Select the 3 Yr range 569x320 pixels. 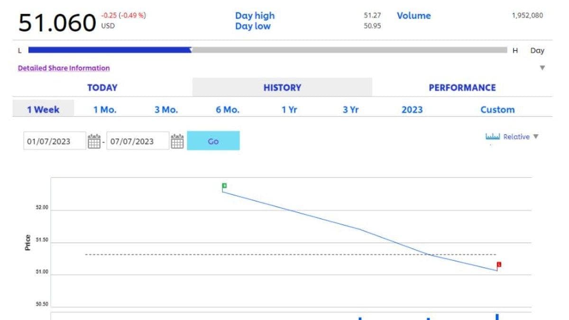coord(351,110)
